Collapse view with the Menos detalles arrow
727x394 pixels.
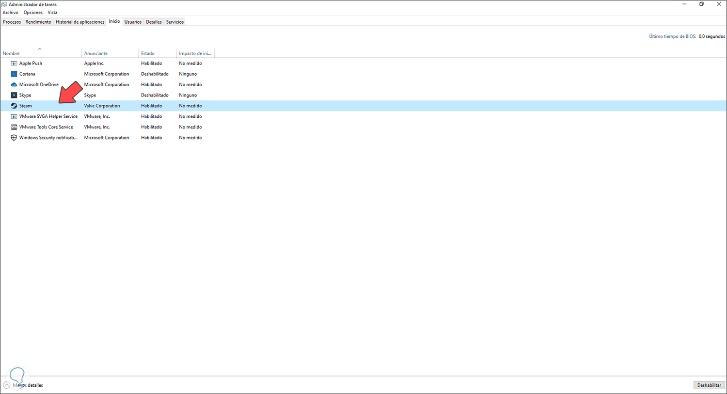point(6,385)
